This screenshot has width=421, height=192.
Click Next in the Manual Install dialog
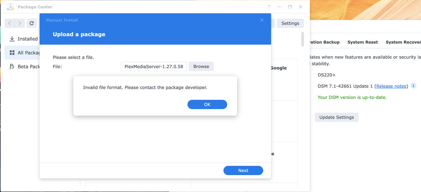tap(243, 170)
